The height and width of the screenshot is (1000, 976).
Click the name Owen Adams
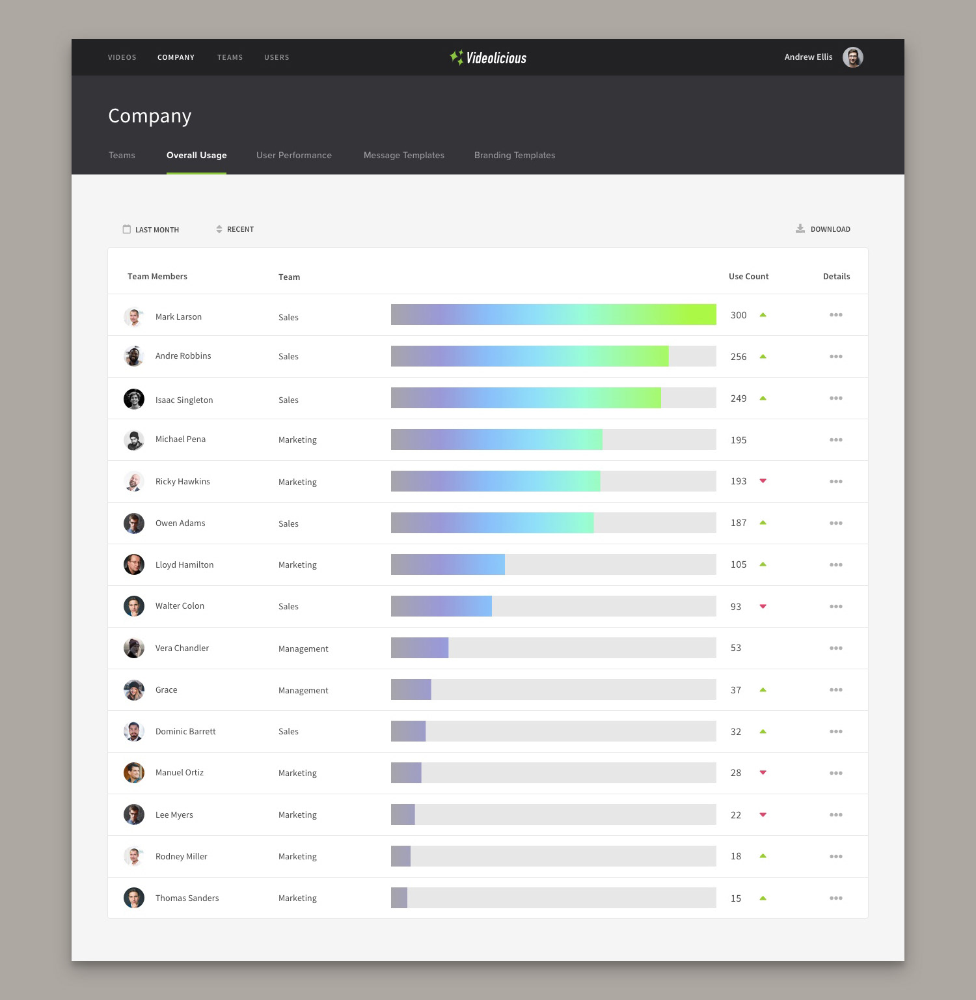tap(180, 523)
